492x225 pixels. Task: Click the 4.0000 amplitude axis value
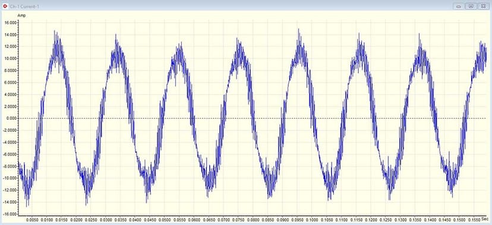coord(10,94)
